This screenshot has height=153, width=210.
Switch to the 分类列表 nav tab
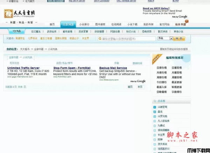[68, 24]
